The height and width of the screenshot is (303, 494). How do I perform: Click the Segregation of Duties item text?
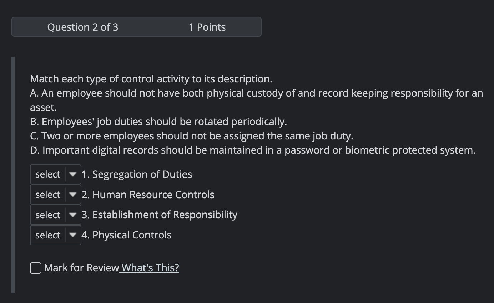point(136,174)
